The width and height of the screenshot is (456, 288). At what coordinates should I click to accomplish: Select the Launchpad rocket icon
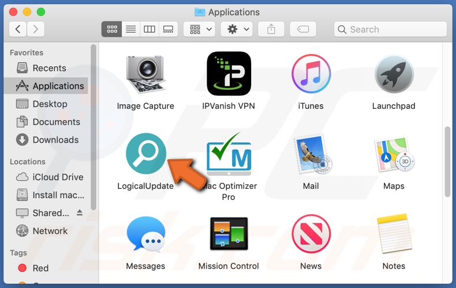[x=394, y=74]
